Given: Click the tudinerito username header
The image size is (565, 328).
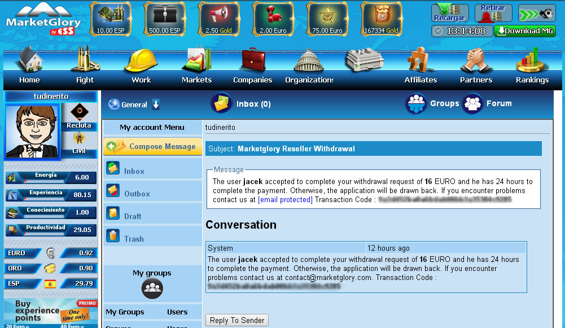Looking at the screenshot, I should pyautogui.click(x=51, y=96).
